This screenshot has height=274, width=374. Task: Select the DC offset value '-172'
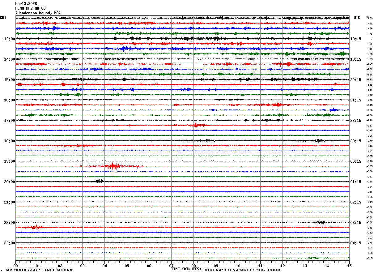coord(369,79)
